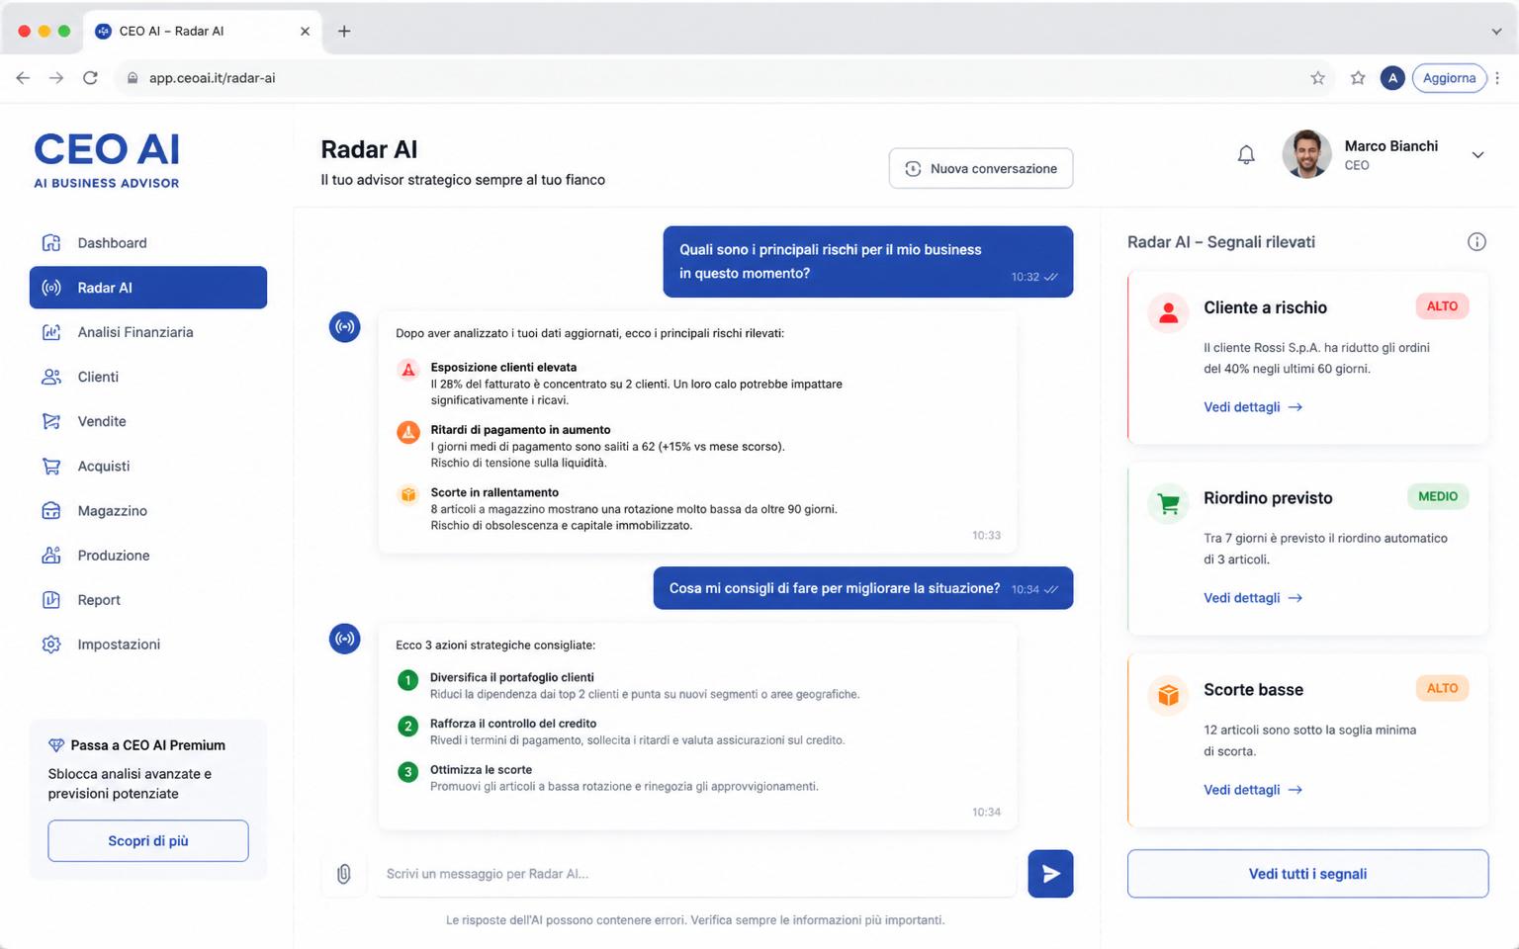Click Vedi tutti i segnali button
Viewport: 1519px width, 949px height.
pos(1307,874)
